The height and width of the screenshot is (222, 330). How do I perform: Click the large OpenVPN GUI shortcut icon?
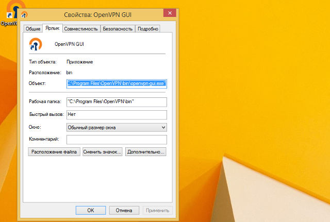tap(36, 44)
